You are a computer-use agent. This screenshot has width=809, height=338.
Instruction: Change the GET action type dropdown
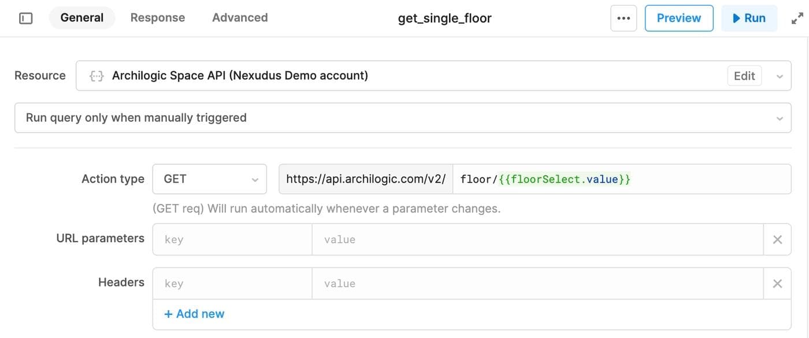[x=209, y=179]
